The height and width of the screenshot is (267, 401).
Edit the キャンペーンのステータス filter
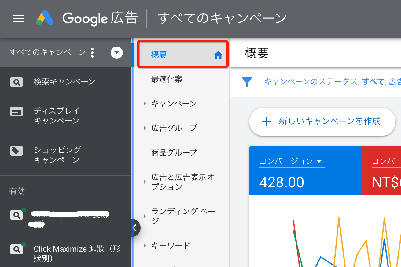coord(333,82)
